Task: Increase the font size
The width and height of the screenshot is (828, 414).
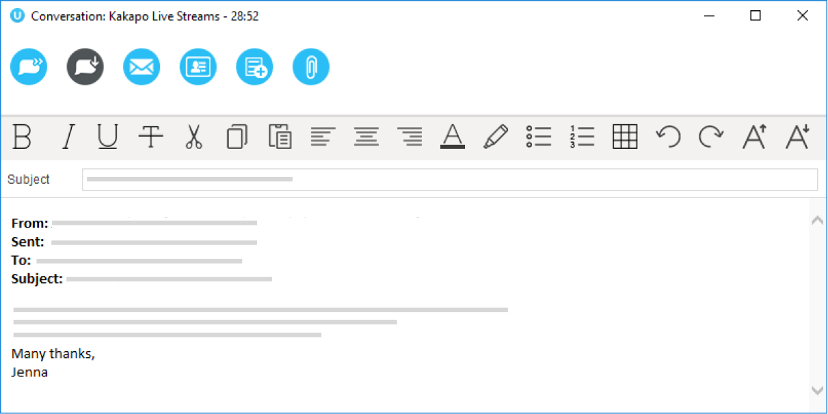Action: coord(754,137)
